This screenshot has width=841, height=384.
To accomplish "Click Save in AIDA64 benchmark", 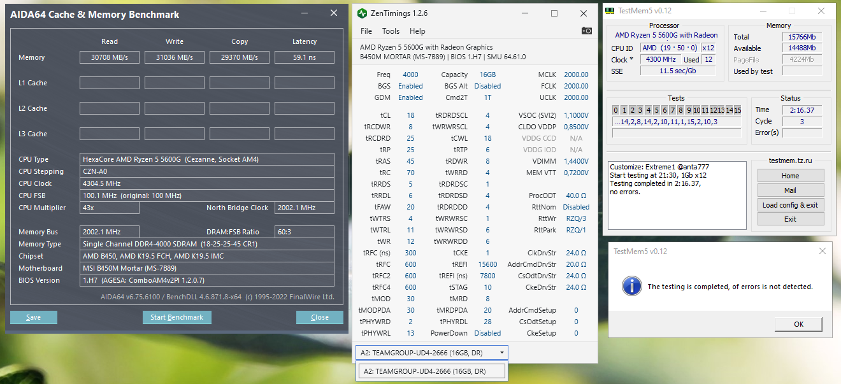I will (x=34, y=317).
